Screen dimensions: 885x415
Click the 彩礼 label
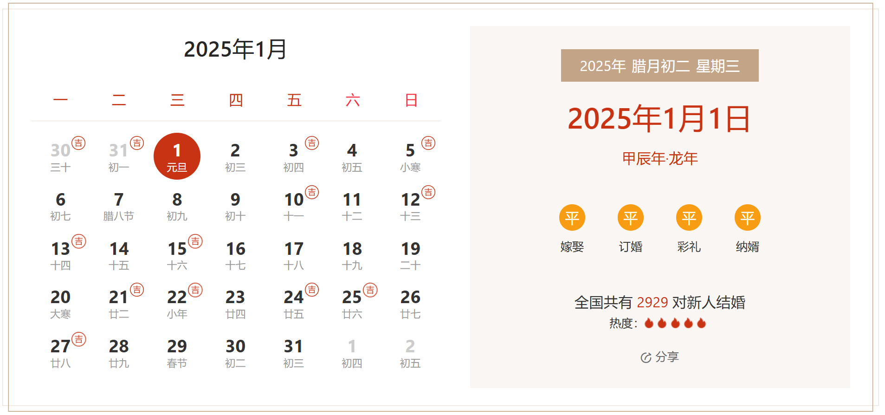tap(689, 247)
